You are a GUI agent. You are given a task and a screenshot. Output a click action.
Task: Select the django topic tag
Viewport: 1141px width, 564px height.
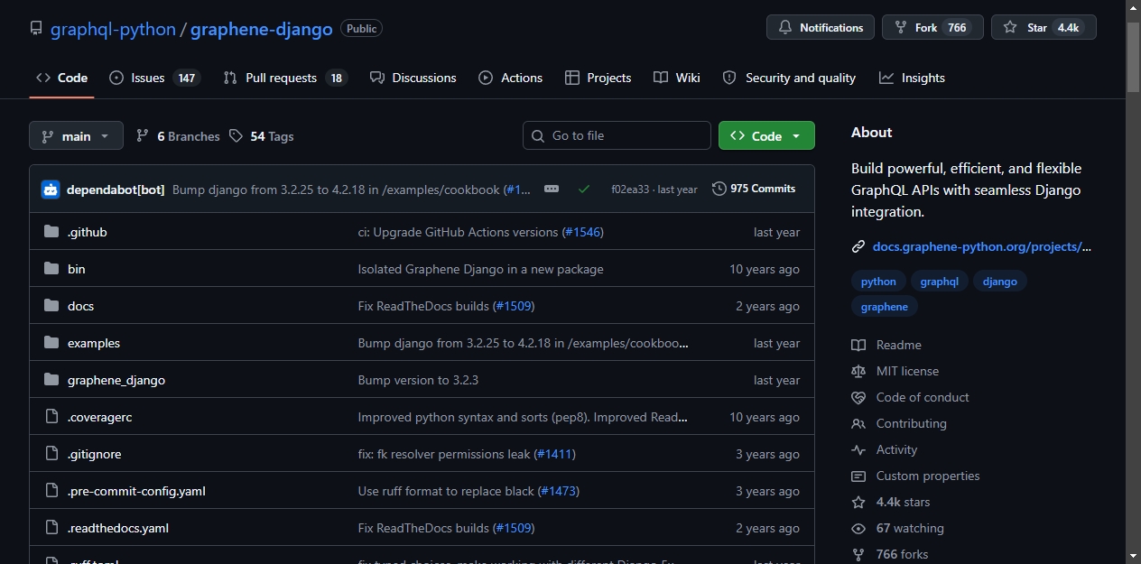[1000, 282]
